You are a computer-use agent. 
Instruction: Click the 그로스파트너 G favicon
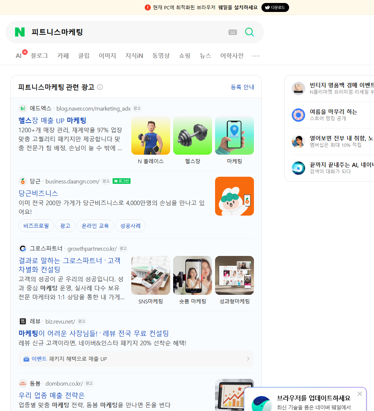coord(23,248)
